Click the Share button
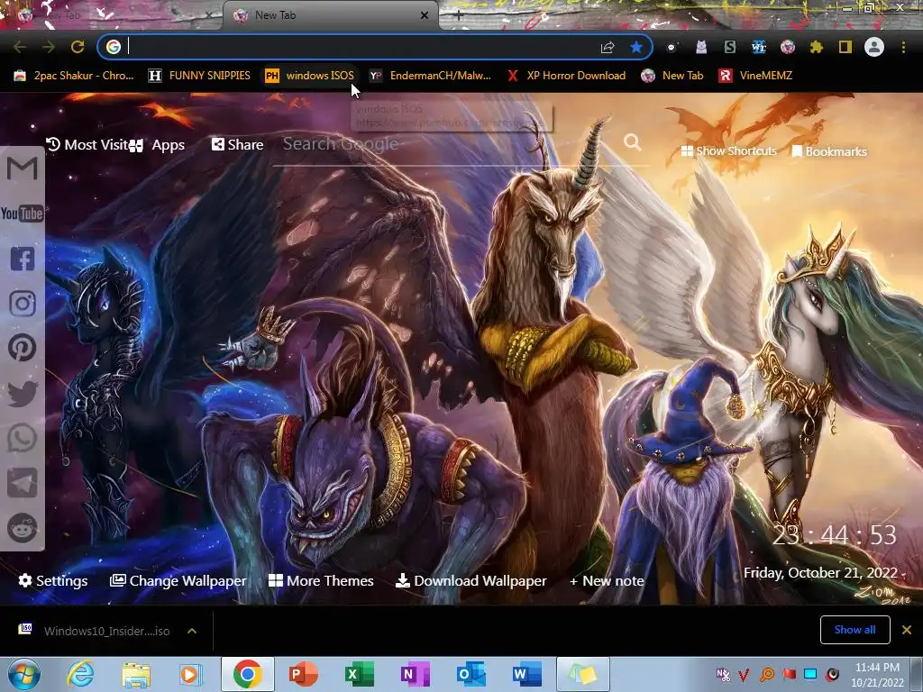This screenshot has height=692, width=923. click(x=238, y=145)
